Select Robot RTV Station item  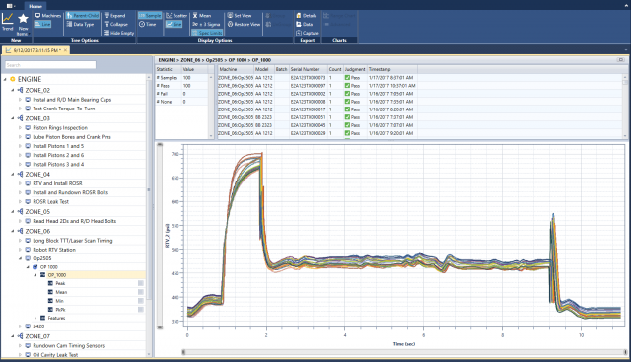(x=54, y=250)
